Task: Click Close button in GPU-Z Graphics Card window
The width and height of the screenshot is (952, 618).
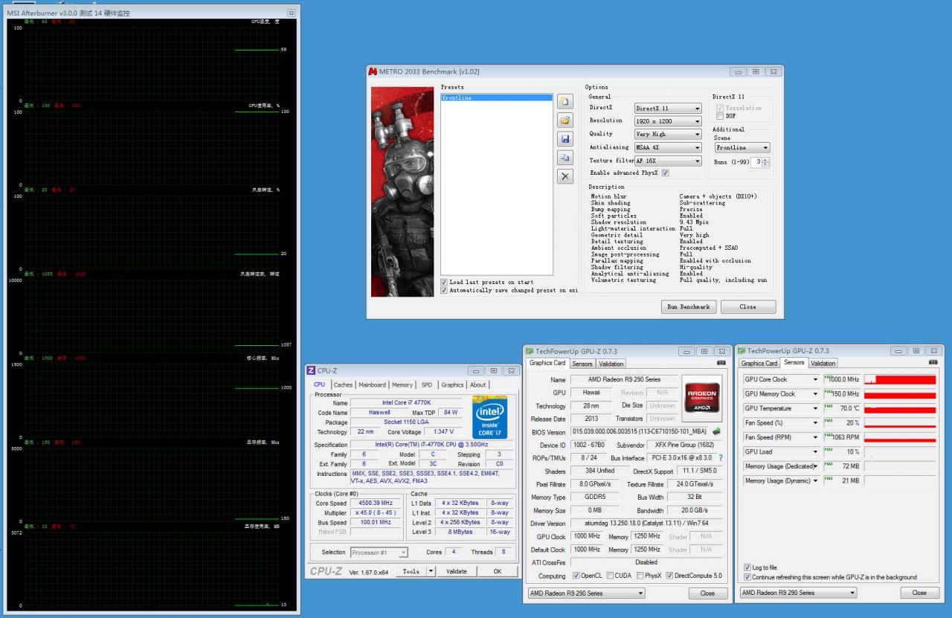Action: pyautogui.click(x=707, y=593)
